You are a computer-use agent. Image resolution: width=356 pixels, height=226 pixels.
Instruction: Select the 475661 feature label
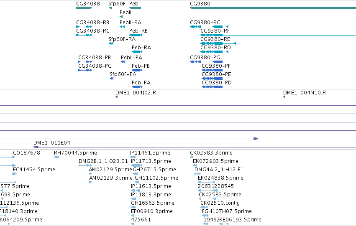(141, 220)
